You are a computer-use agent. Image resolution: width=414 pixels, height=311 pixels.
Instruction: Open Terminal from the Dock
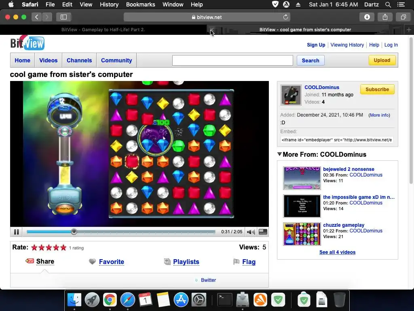click(225, 300)
